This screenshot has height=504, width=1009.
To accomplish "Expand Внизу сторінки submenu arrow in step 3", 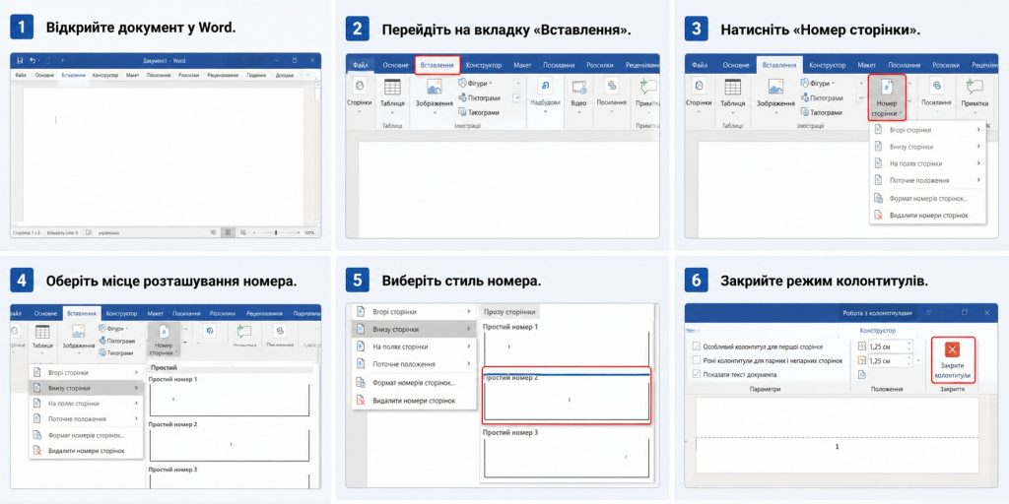I will [x=978, y=147].
